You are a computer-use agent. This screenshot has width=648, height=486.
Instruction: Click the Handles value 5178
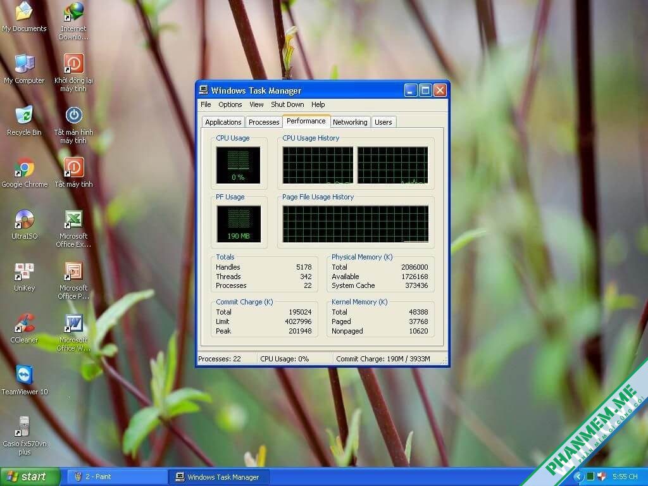(x=304, y=267)
